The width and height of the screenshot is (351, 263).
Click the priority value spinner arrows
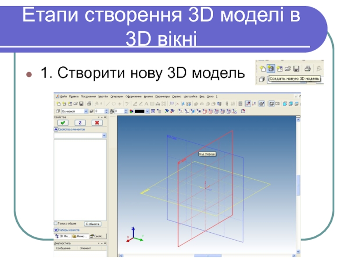click(x=126, y=111)
